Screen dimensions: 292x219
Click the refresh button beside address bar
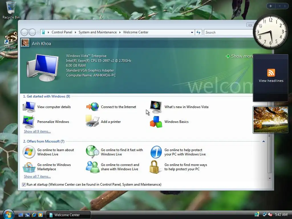coord(198,33)
